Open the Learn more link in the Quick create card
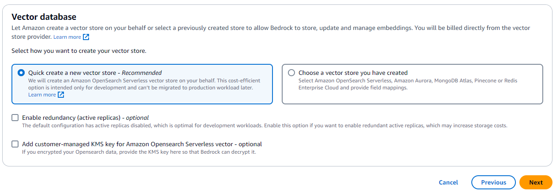Viewport: 556px width, 192px height. (x=42, y=95)
